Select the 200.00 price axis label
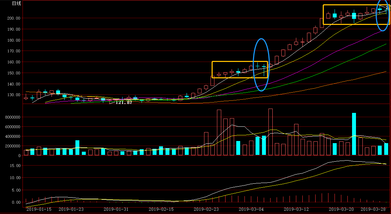The image size is (391, 214). [x=14, y=18]
